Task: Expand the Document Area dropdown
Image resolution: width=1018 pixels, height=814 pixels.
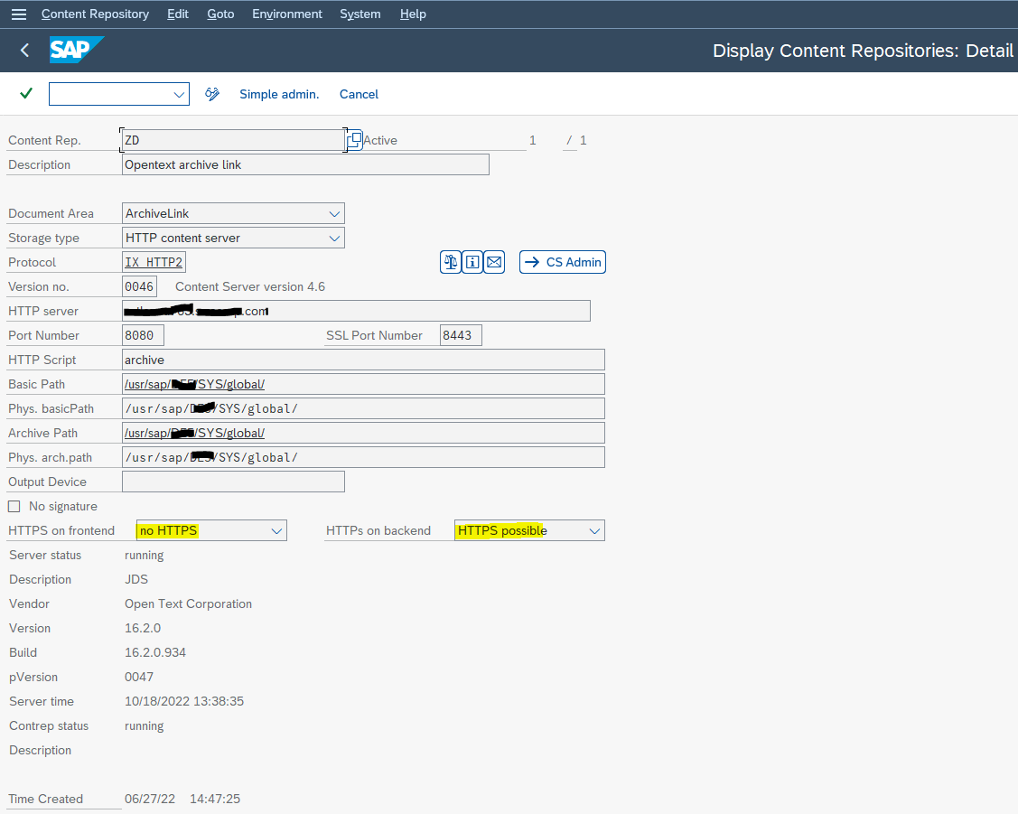Action: click(x=334, y=213)
